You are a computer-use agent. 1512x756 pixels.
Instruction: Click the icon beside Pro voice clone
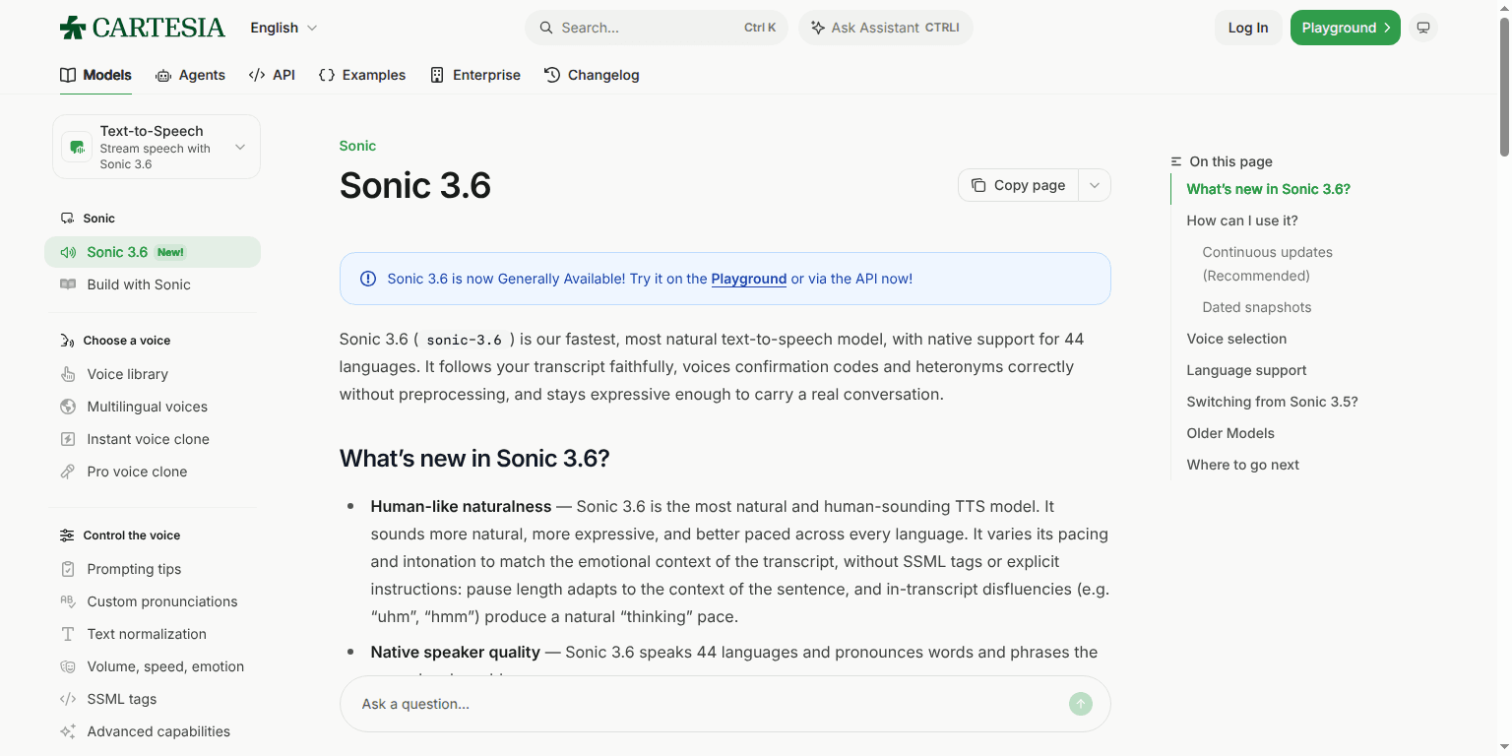[x=68, y=472]
